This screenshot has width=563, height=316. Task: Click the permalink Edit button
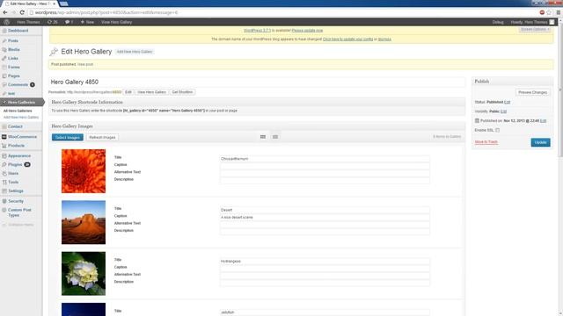pos(128,92)
